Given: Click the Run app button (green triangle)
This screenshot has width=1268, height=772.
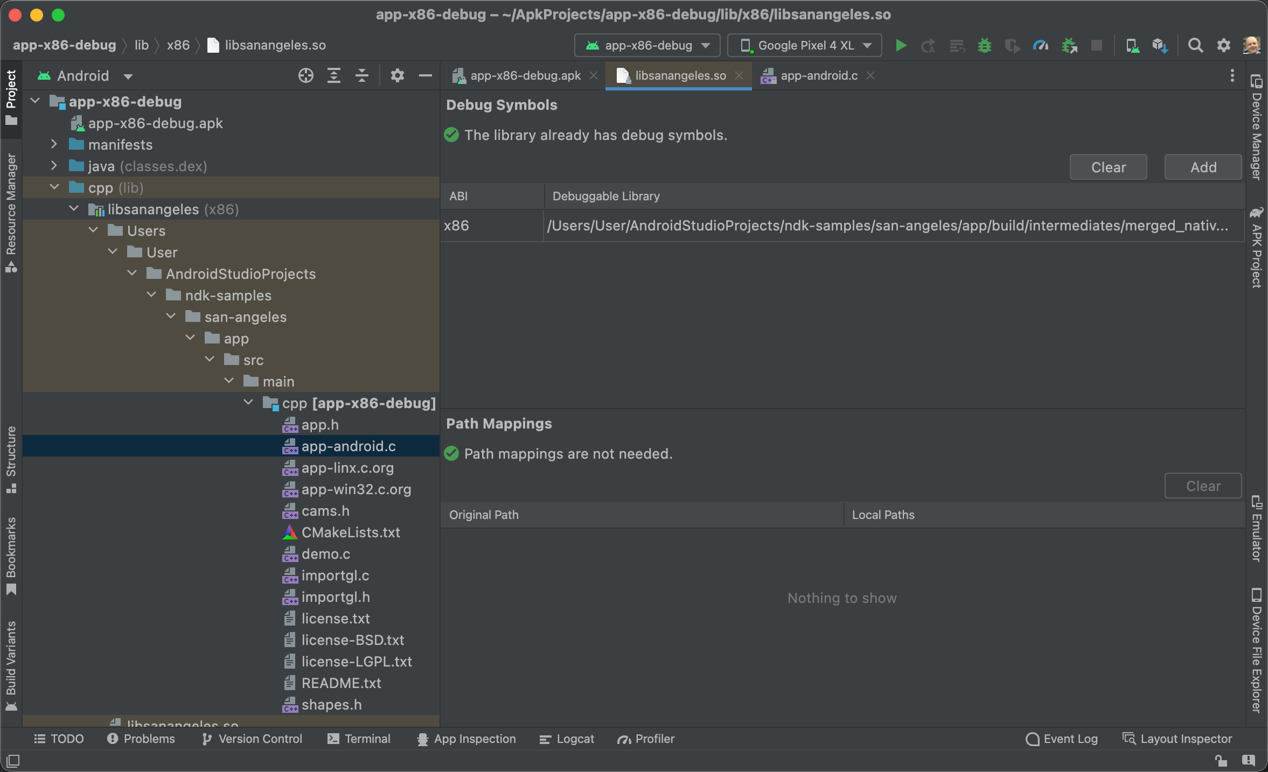Looking at the screenshot, I should coord(900,44).
